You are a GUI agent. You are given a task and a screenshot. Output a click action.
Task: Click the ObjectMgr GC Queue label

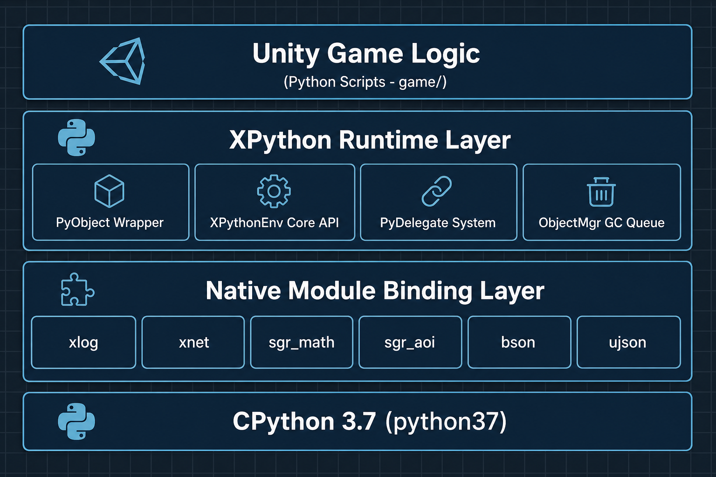coord(601,223)
